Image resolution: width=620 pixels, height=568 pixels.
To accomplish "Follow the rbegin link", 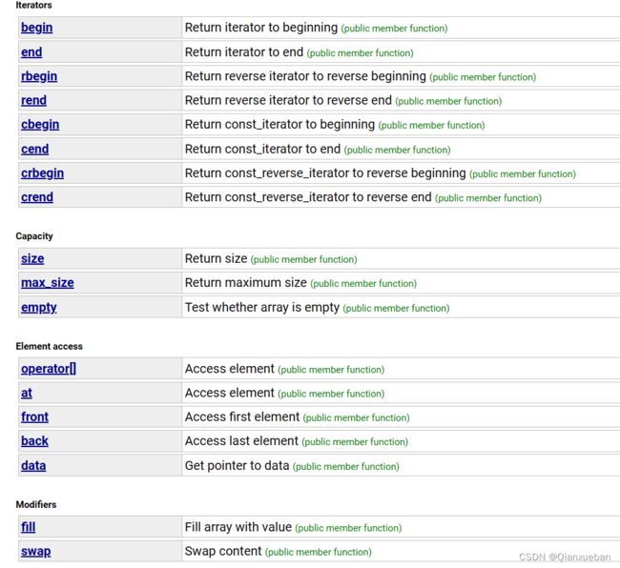I will coord(39,76).
